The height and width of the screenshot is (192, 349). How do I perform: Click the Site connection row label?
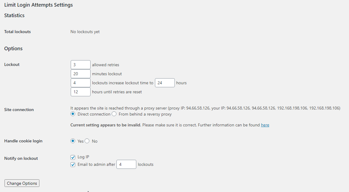(x=19, y=110)
